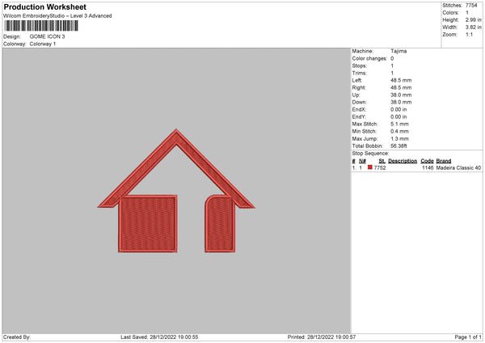
Task: Click the design name 'GOME ICON 3'
Action: 48,36
